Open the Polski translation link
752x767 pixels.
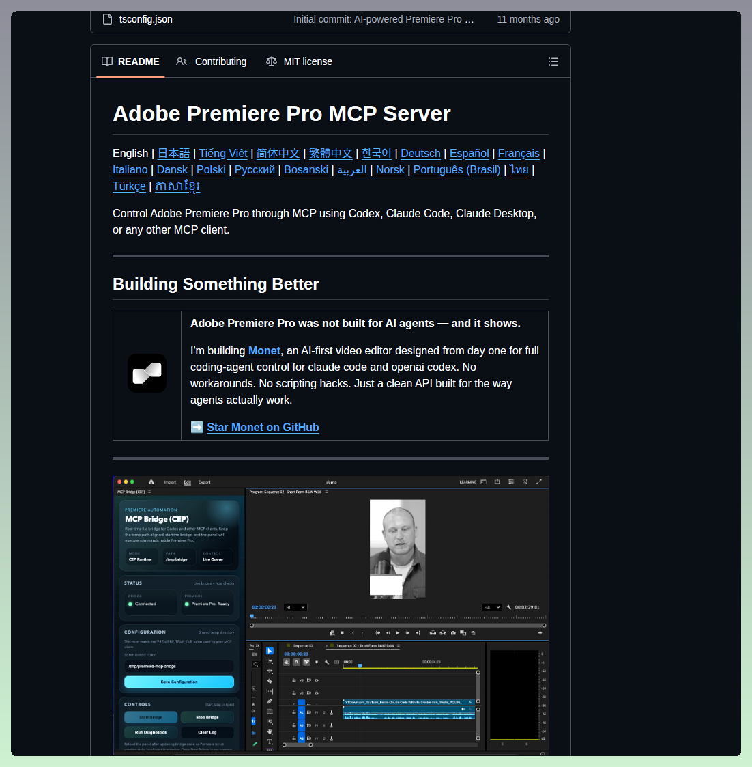click(211, 170)
